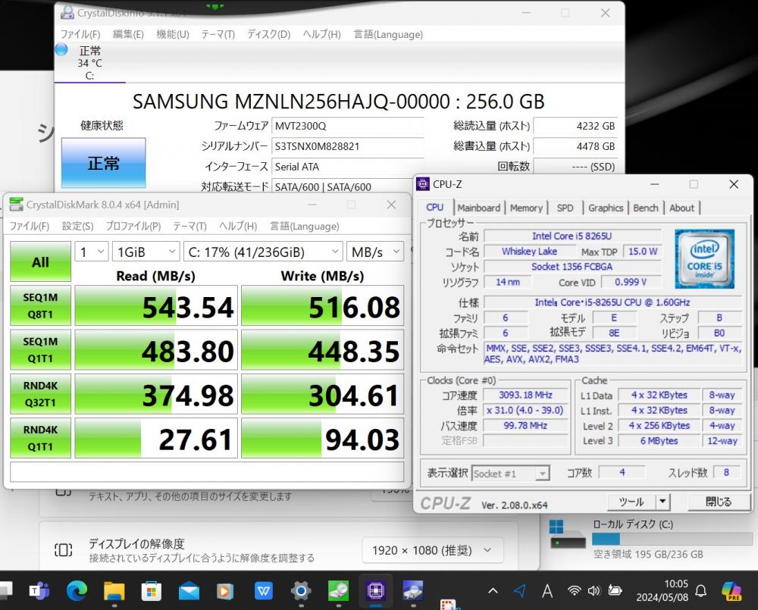Open File Explorer from the taskbar
This screenshot has width=758, height=610.
click(114, 590)
